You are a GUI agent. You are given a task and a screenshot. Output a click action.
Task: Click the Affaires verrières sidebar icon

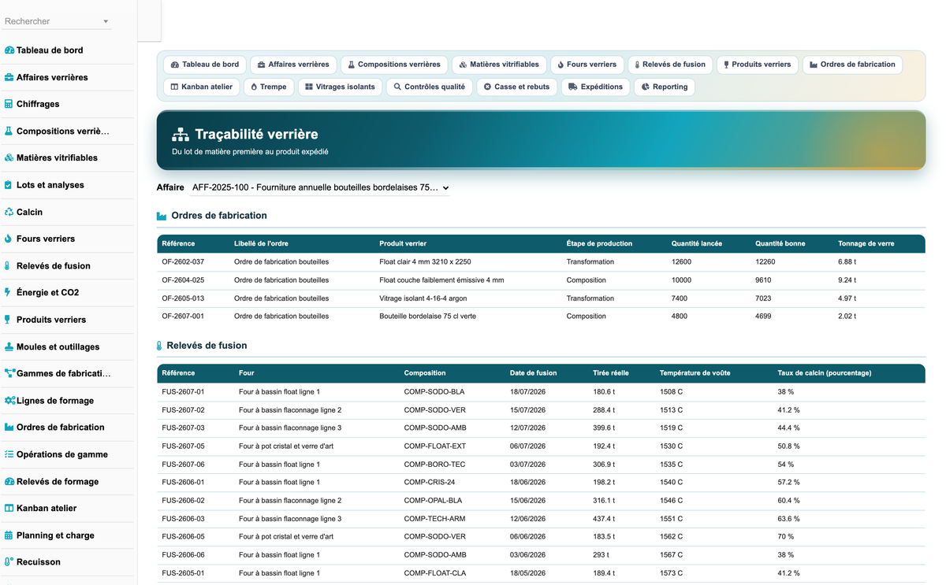9,77
